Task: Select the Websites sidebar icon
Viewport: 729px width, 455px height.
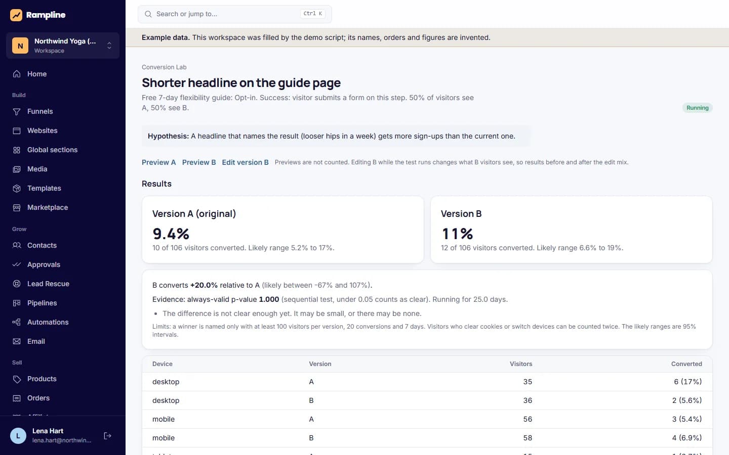Action: point(17,130)
